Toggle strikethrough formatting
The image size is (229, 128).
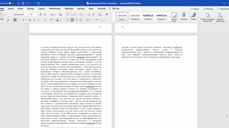[x=30, y=20]
